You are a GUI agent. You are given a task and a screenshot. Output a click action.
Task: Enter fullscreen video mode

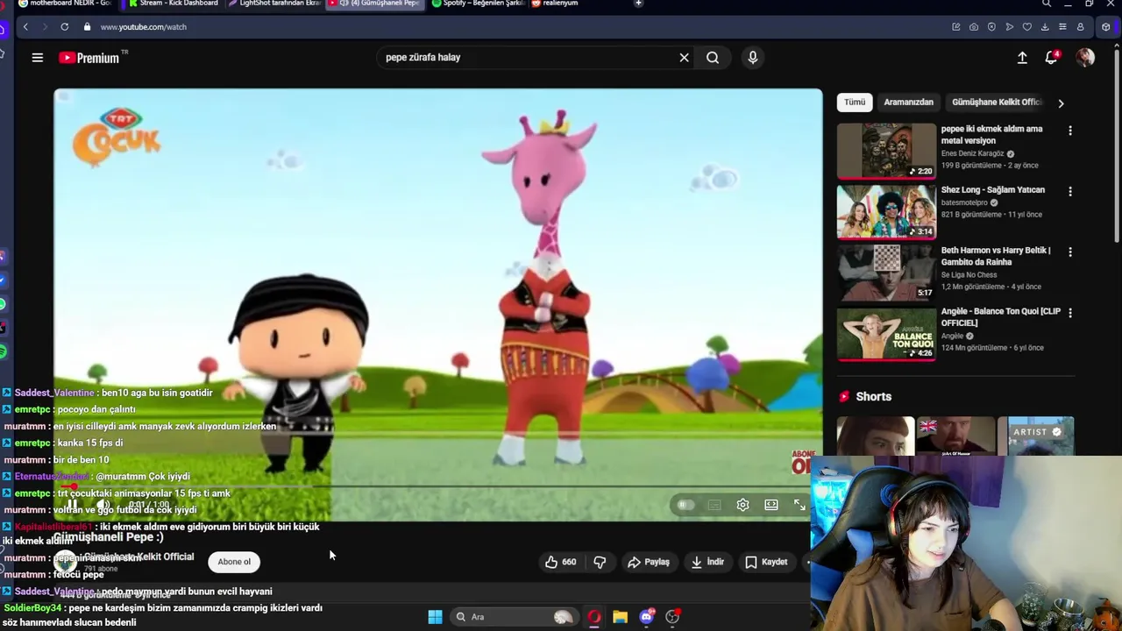799,505
